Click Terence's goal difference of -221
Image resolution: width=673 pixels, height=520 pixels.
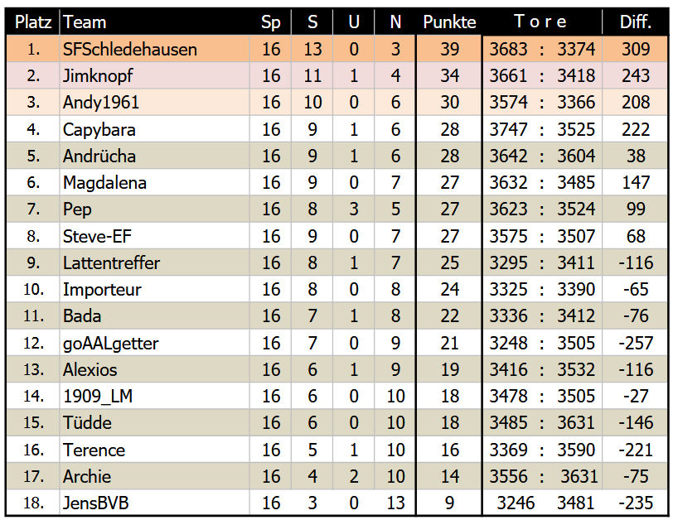tap(636, 450)
